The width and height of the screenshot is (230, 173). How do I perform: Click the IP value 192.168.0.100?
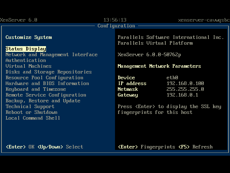tap(185, 83)
